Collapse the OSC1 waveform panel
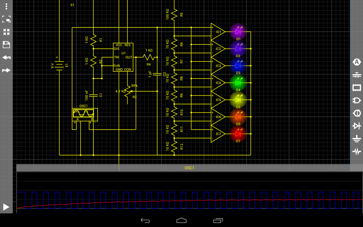 189,168
